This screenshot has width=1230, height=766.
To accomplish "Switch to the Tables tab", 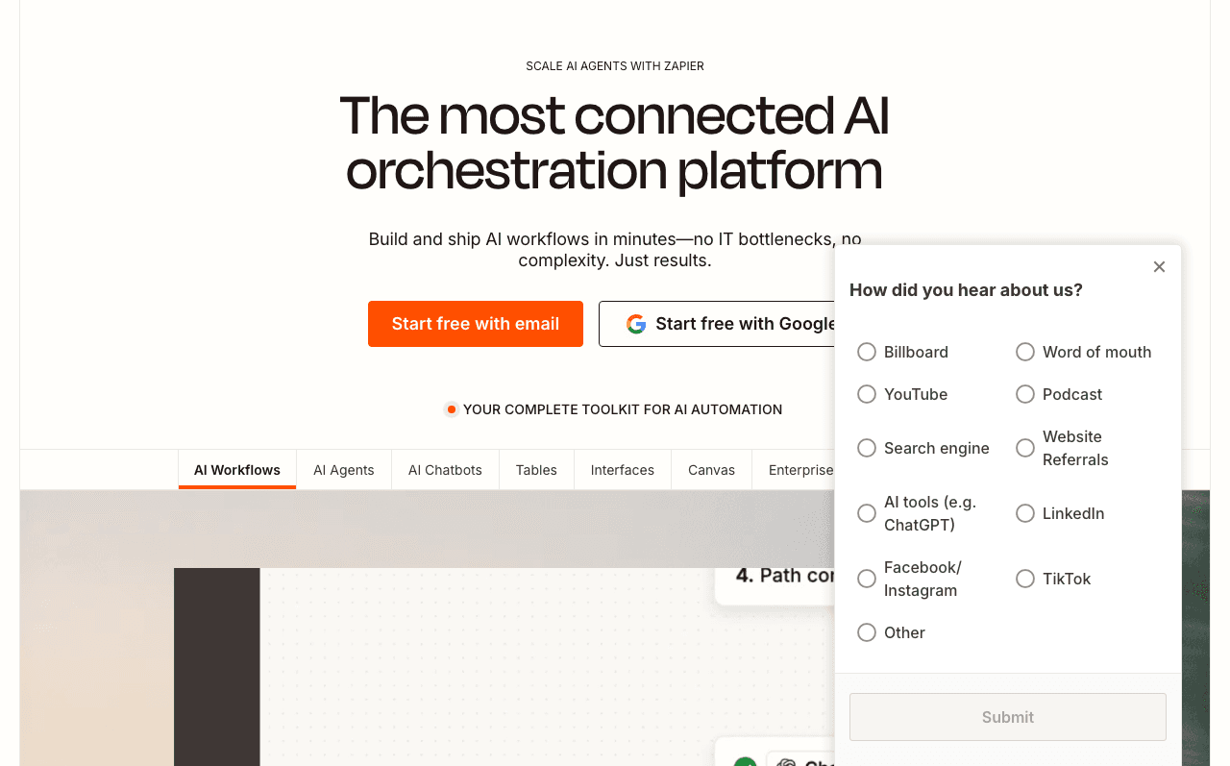I will coord(536,470).
